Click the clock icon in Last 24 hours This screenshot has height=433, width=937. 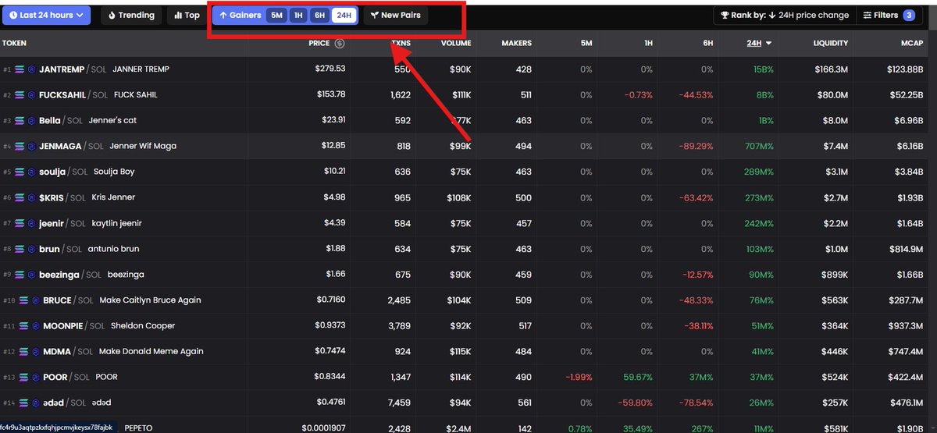pos(13,15)
